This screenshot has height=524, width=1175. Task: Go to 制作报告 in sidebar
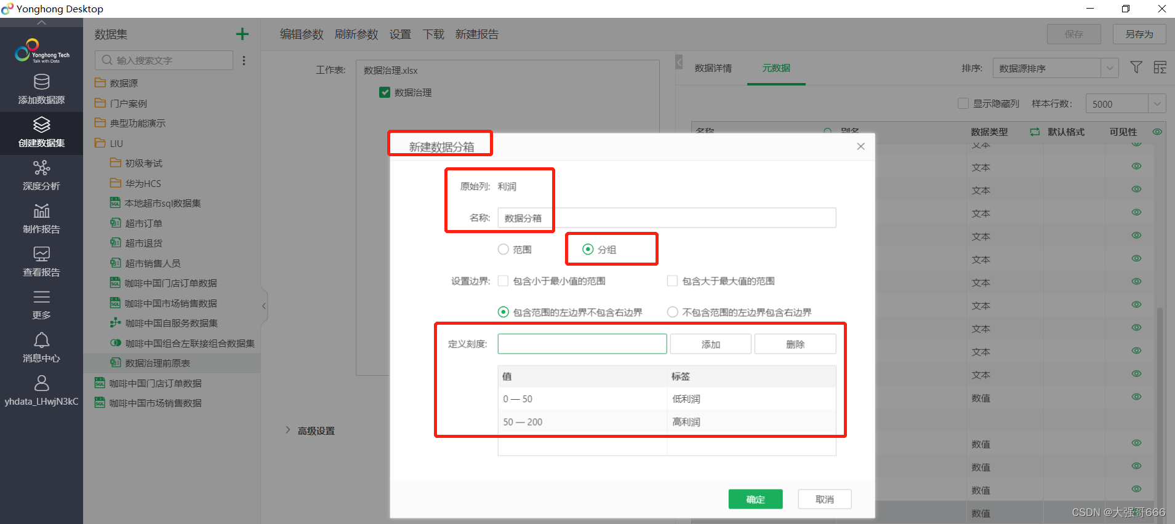[x=41, y=219]
